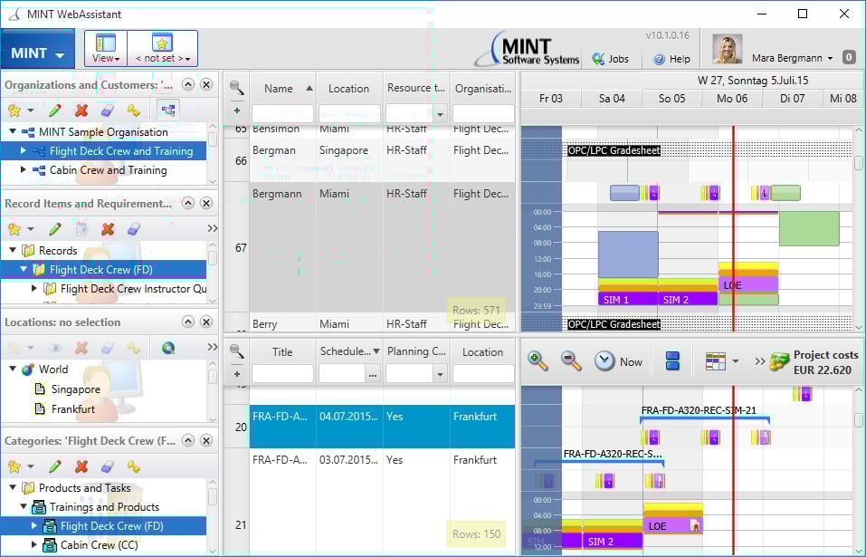Show more tools in Record Items toolbar

(x=213, y=228)
